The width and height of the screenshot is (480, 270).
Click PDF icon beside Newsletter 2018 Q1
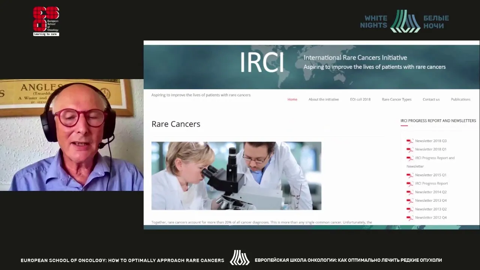click(410, 150)
